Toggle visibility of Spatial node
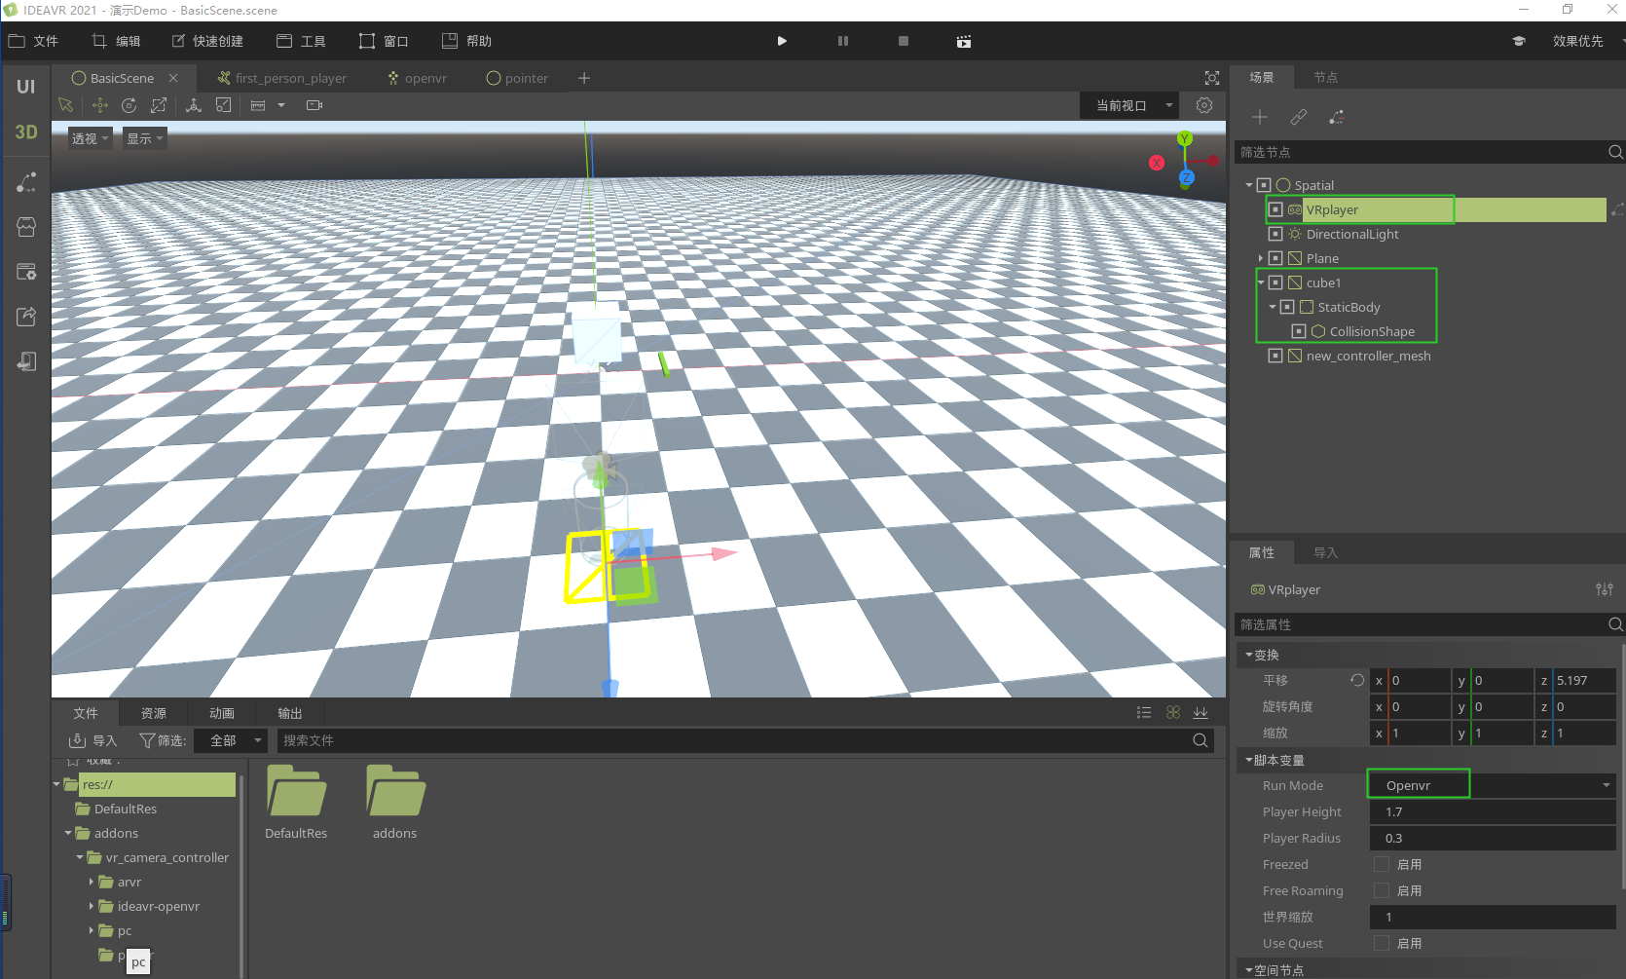 (x=1264, y=185)
